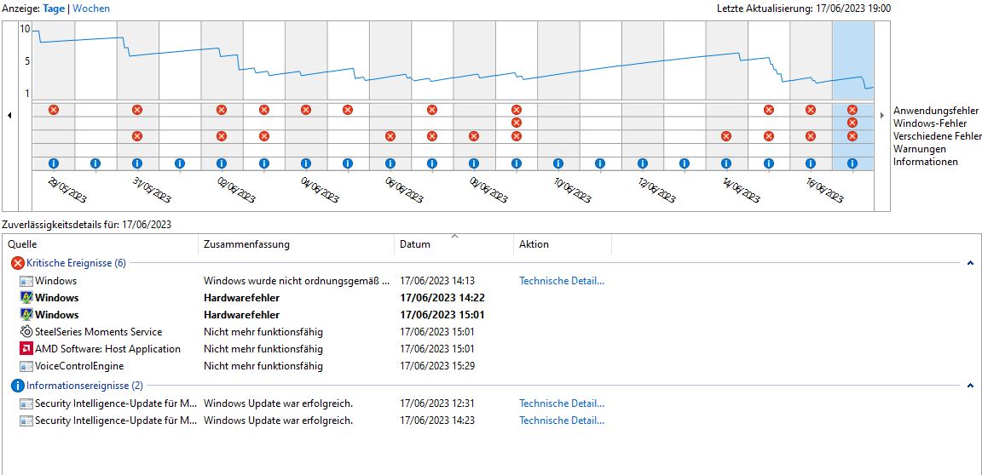Go back in the chart with the left arrow

click(x=9, y=116)
